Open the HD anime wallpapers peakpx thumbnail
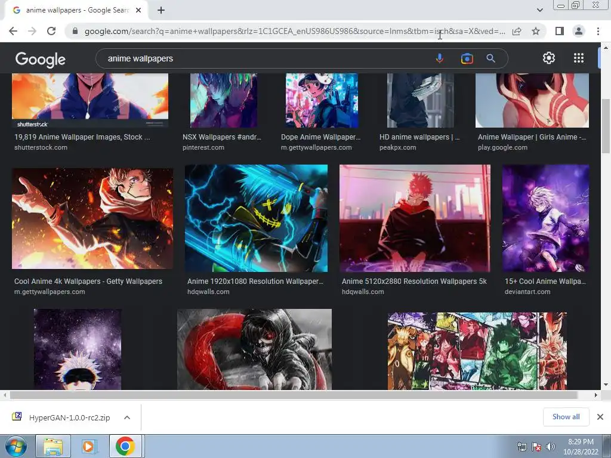This screenshot has width=611, height=458. [x=421, y=100]
